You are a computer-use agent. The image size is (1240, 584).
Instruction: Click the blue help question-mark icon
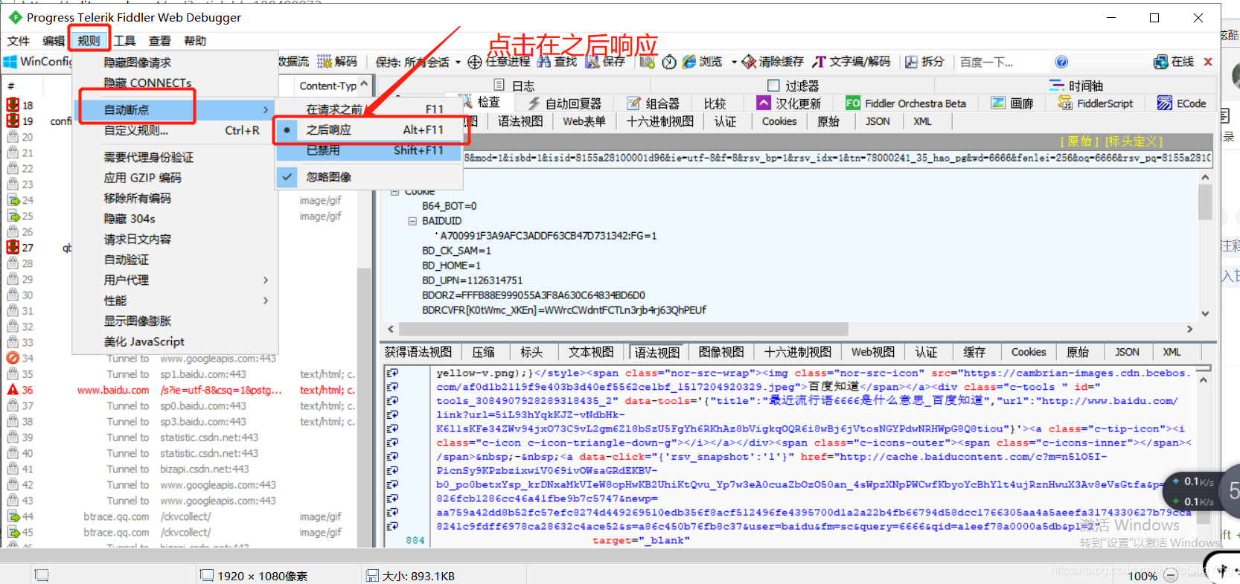(1061, 62)
